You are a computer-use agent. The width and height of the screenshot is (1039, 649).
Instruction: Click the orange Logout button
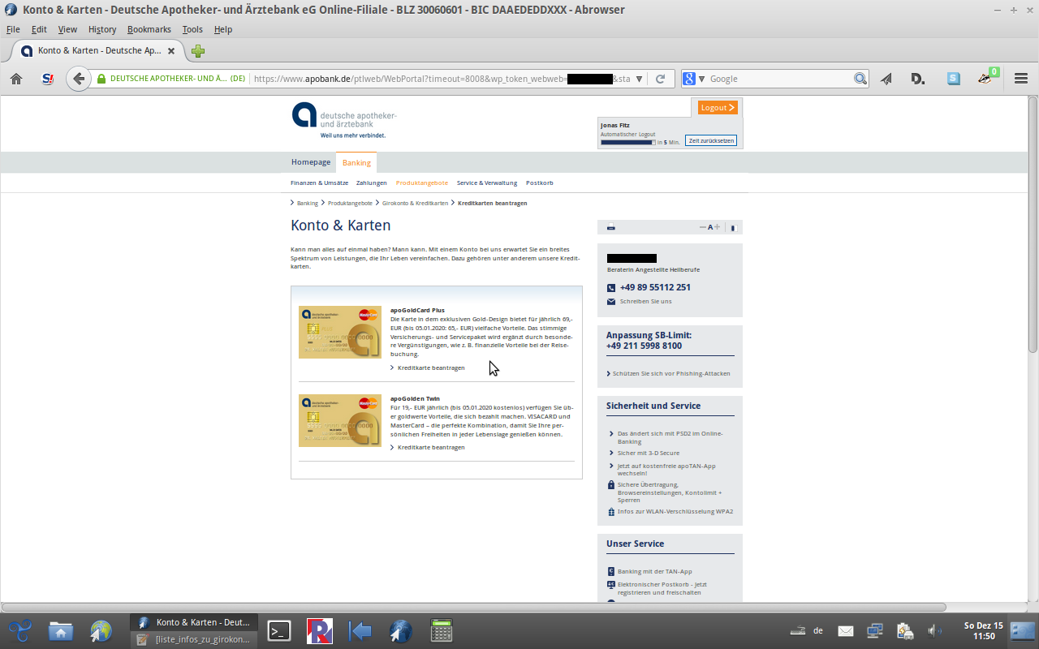[x=718, y=107]
